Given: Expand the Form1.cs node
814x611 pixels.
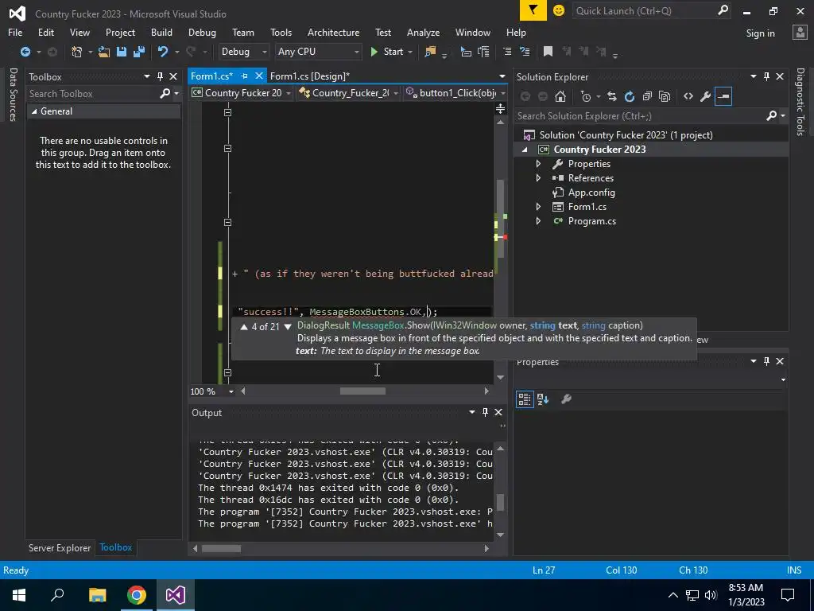Looking at the screenshot, I should [538, 207].
